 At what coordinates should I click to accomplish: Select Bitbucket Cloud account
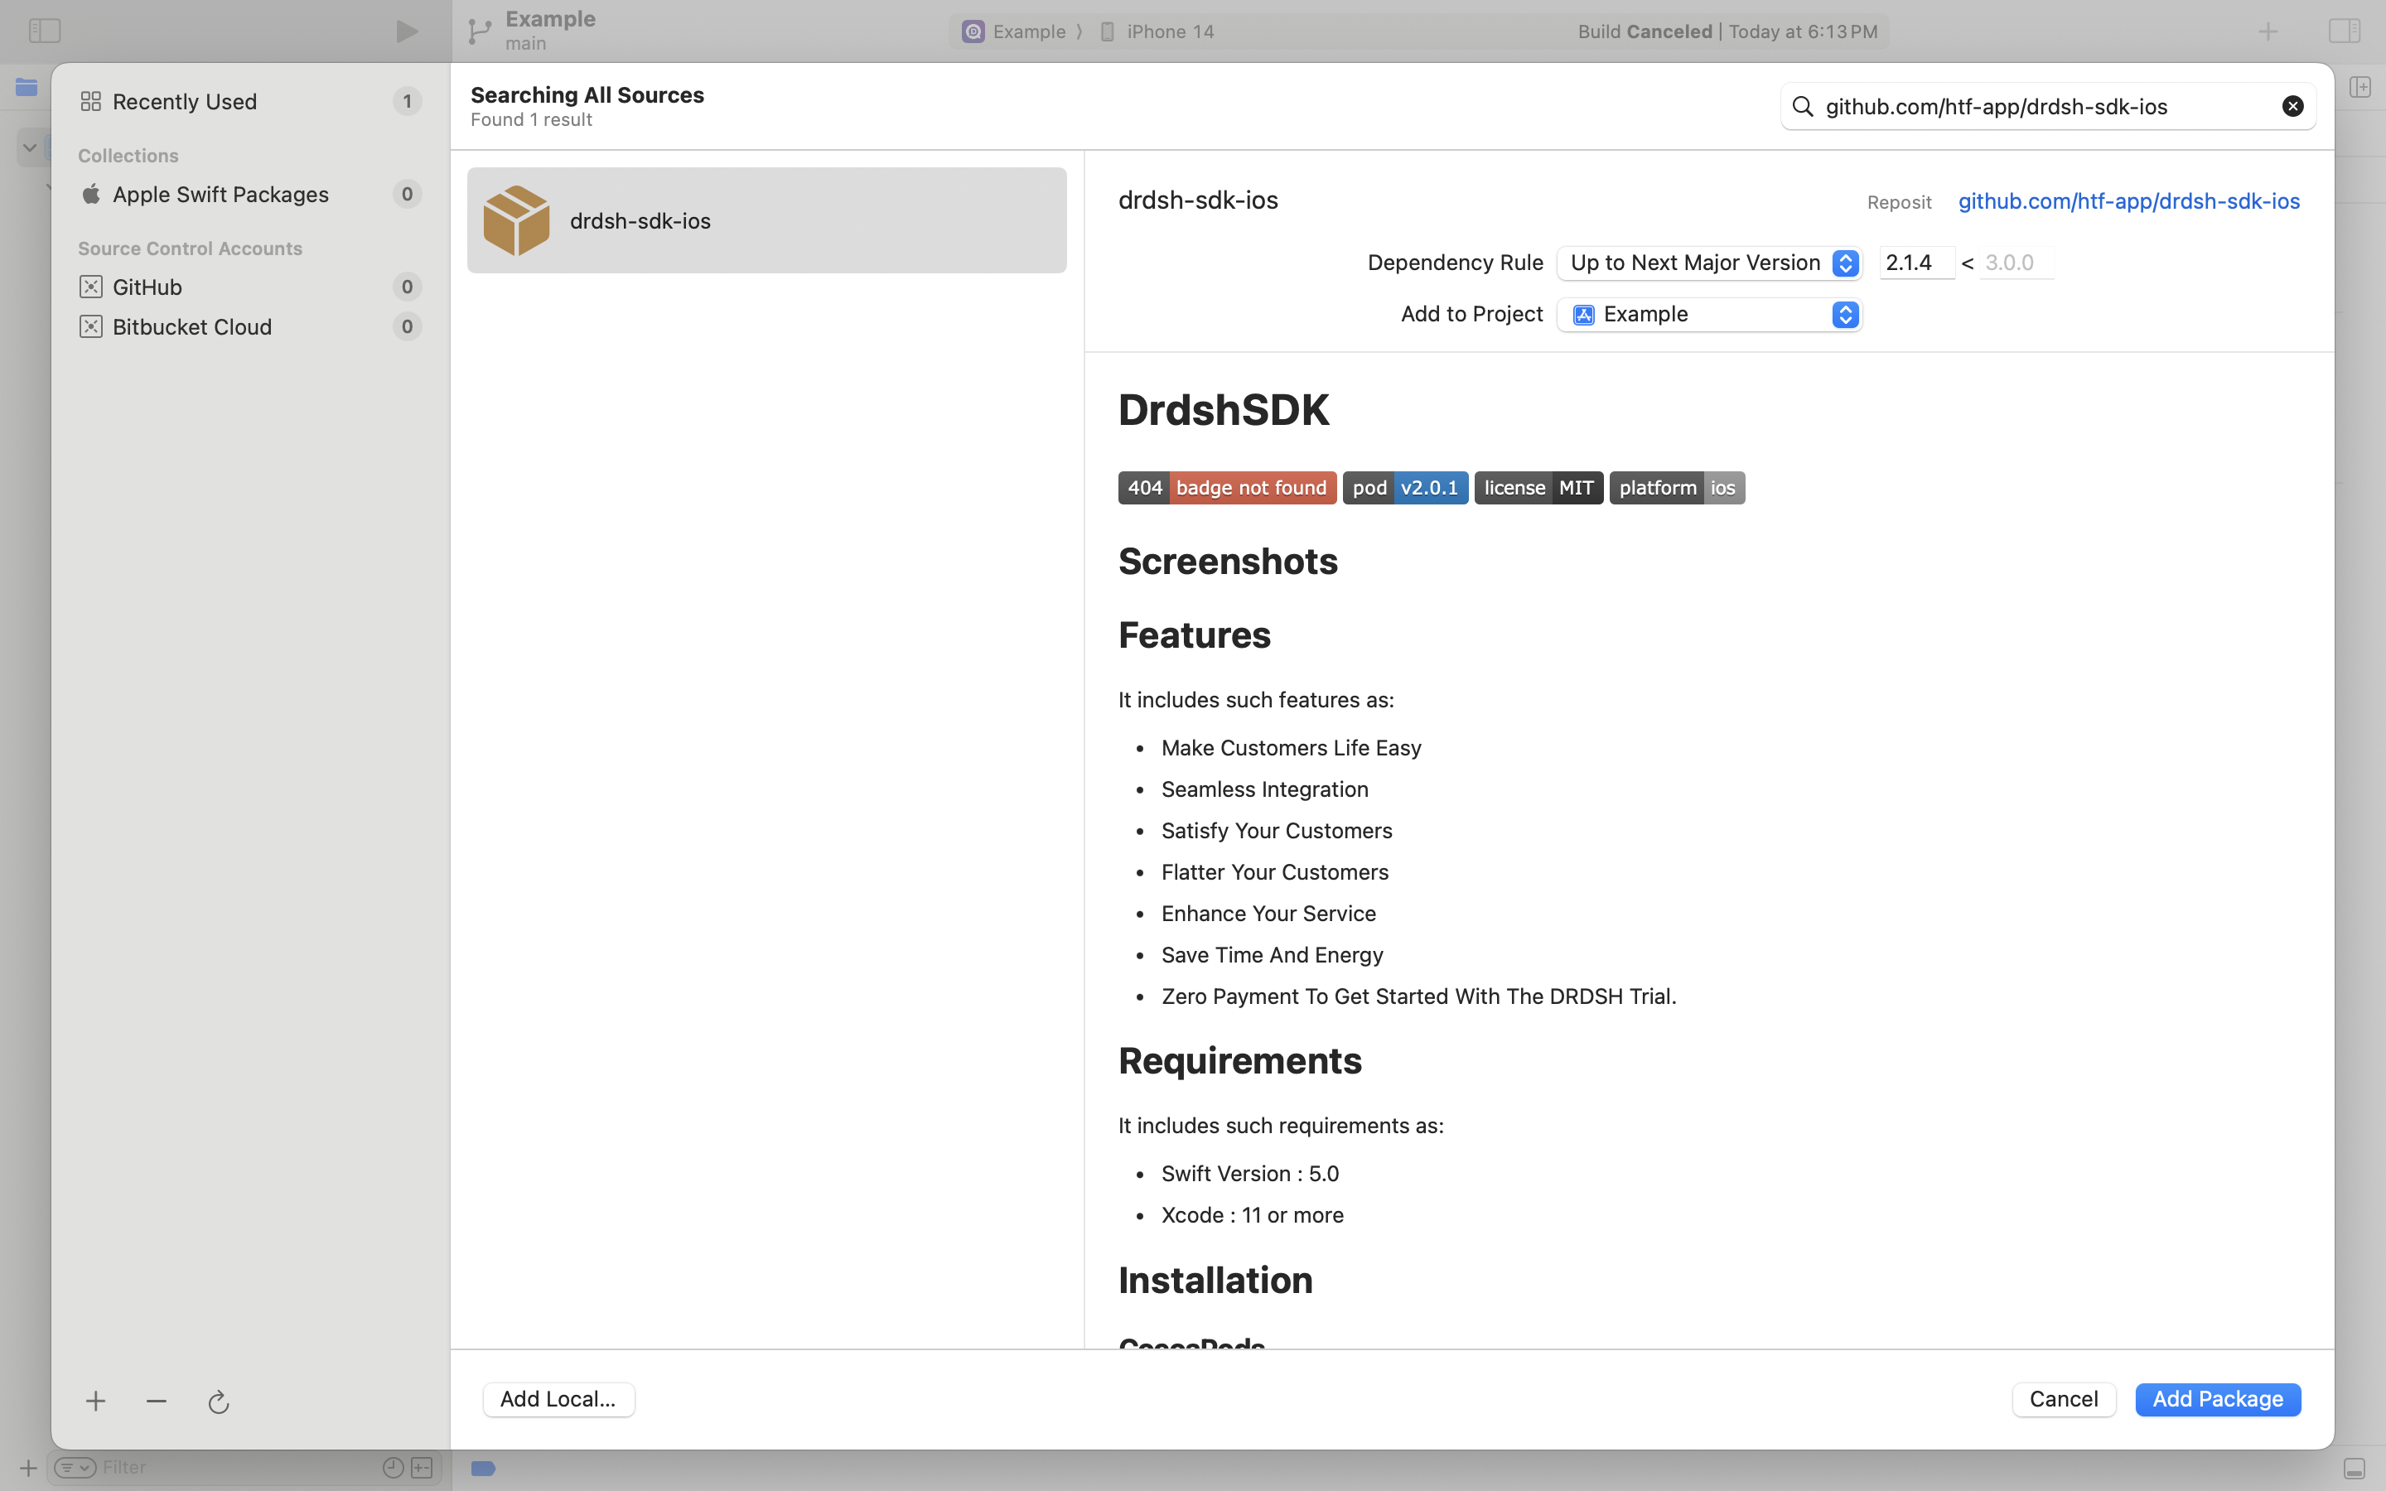click(250, 326)
